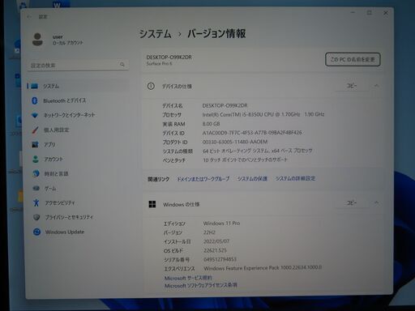Click the search magnifier icon
Viewport: 415px width, 311px height.
(x=122, y=65)
